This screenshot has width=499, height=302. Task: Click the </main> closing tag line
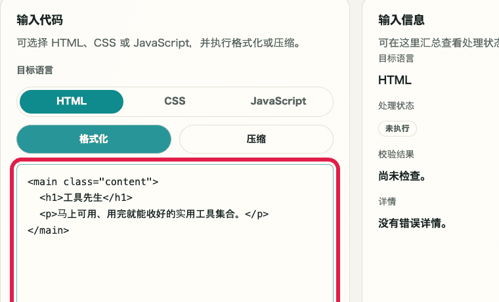click(49, 230)
